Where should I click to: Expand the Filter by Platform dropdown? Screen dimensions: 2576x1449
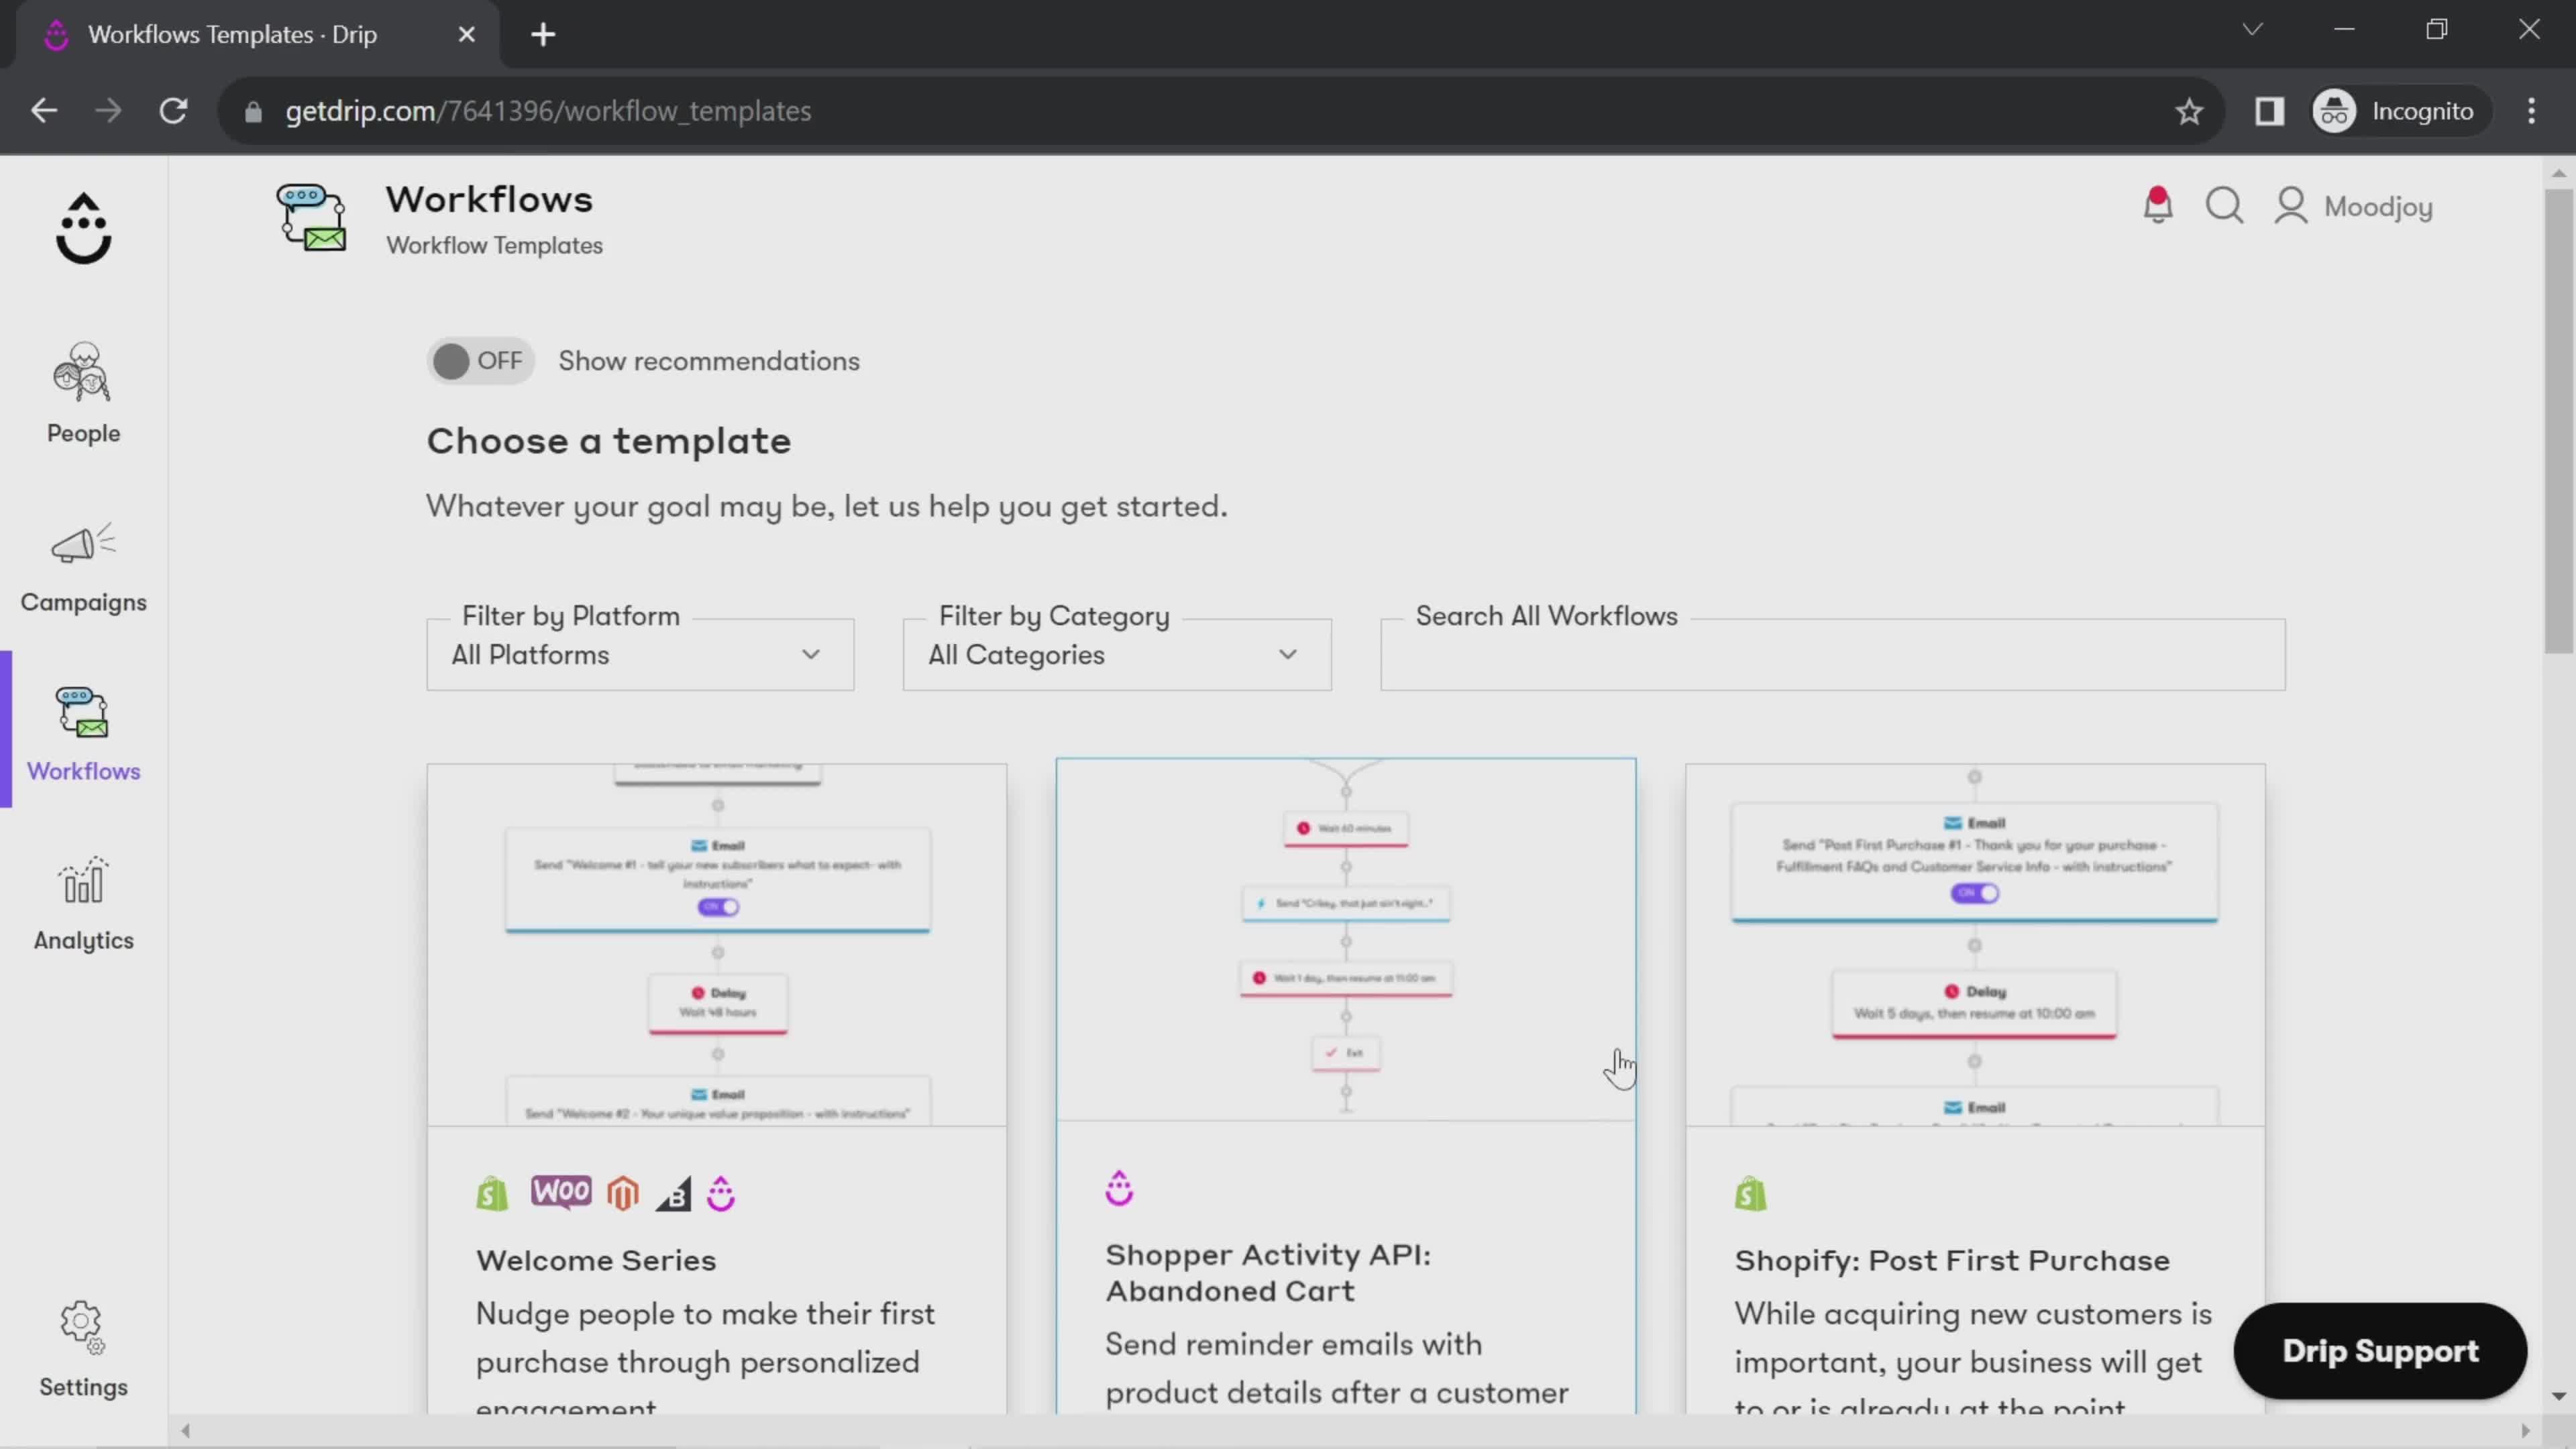coord(641,655)
